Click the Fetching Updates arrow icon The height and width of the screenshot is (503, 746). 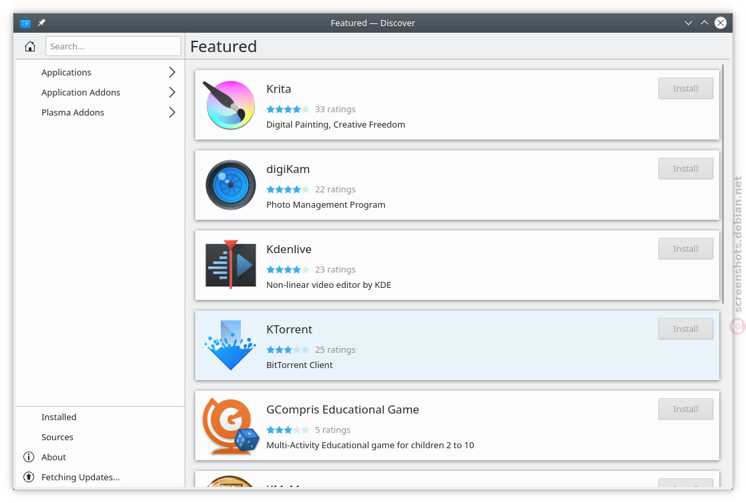29,477
